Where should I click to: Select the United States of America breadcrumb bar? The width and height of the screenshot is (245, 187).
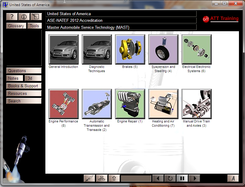coord(121,14)
